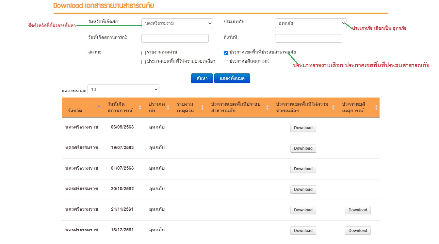Open แสดงหน้าละ rows-per-page dropdown
The image size is (439, 244).
tap(123, 89)
